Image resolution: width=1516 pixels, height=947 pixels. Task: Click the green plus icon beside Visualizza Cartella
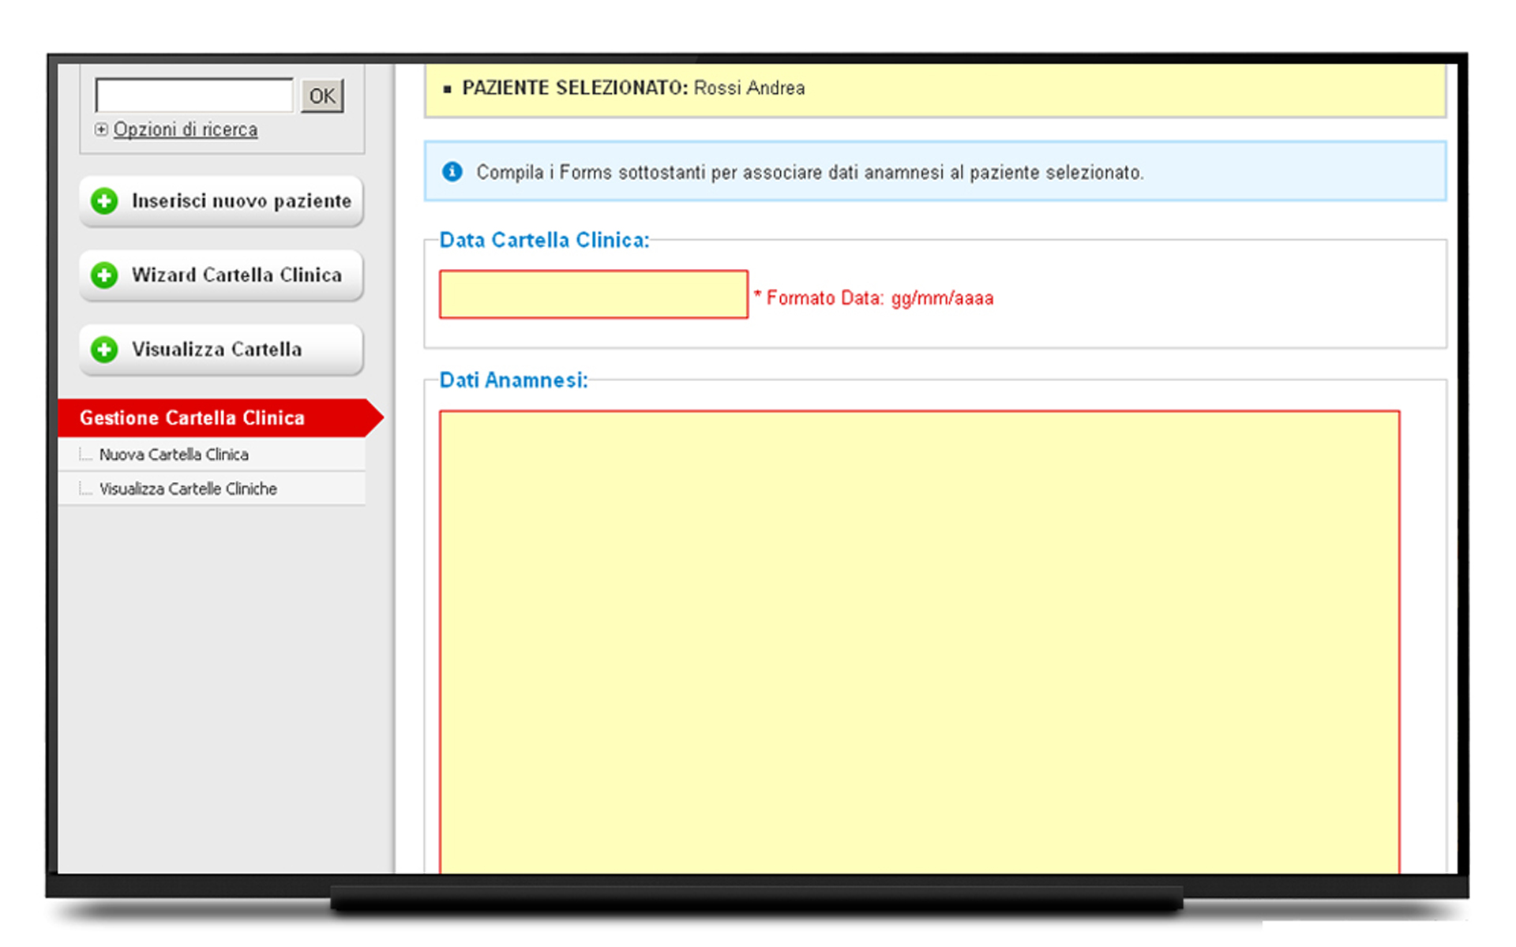click(x=104, y=350)
